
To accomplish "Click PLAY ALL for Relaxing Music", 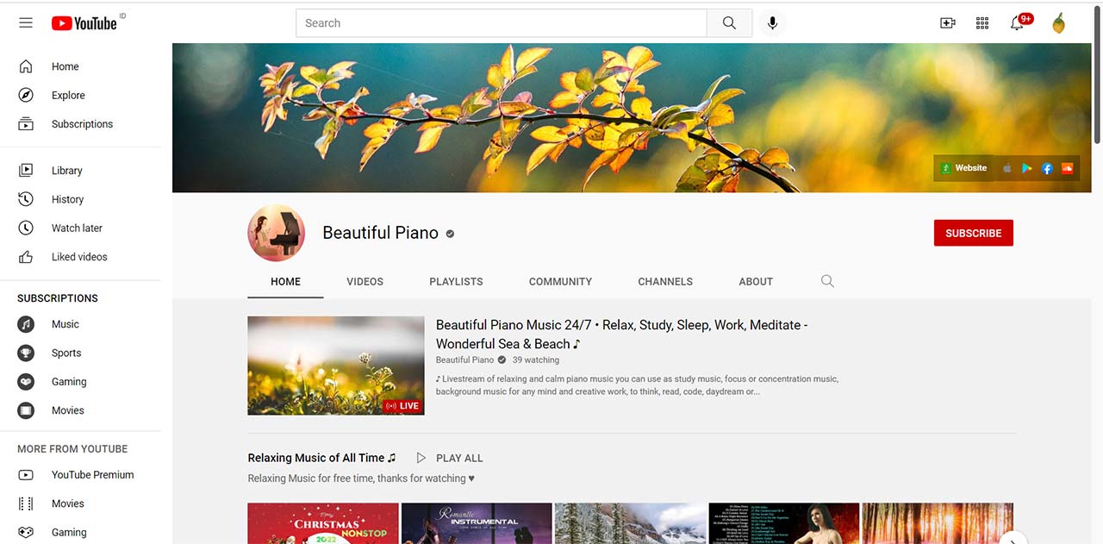I will (x=450, y=458).
